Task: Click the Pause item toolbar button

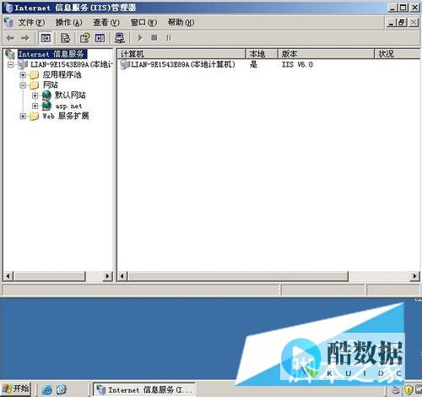Action: pyautogui.click(x=169, y=38)
